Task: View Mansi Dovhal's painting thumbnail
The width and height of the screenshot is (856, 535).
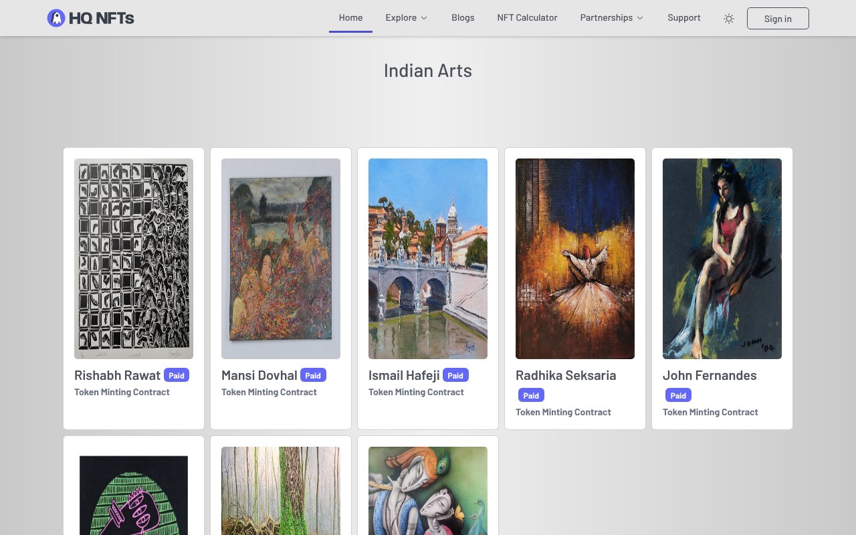Action: click(281, 258)
